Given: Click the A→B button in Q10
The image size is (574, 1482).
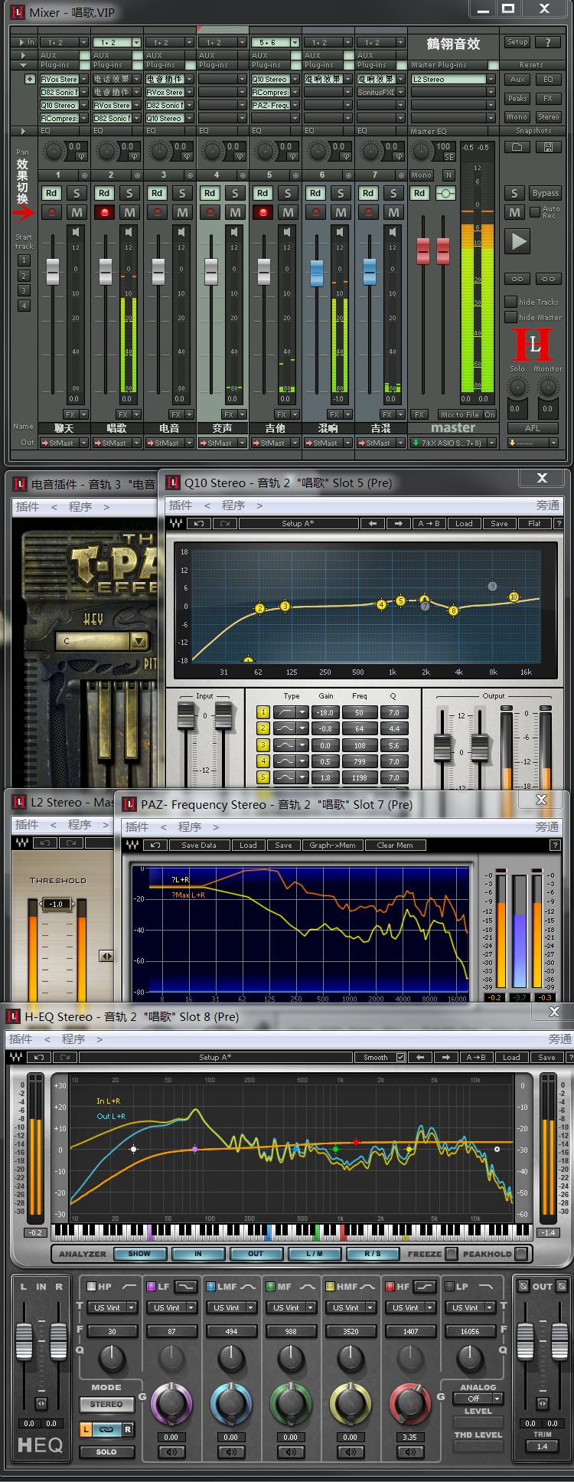Looking at the screenshot, I should click(429, 524).
